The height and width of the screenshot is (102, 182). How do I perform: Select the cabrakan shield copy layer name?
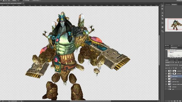[x=177, y=84]
